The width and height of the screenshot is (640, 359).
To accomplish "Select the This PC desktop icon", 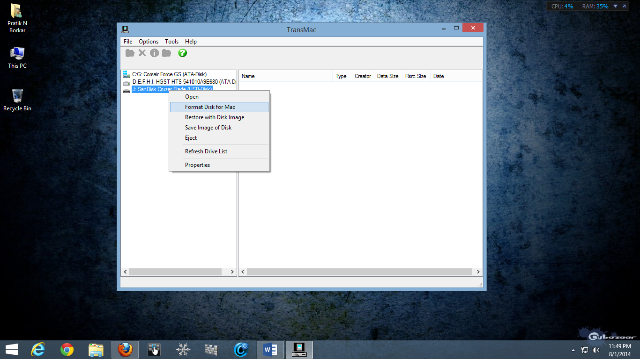I will pyautogui.click(x=17, y=57).
